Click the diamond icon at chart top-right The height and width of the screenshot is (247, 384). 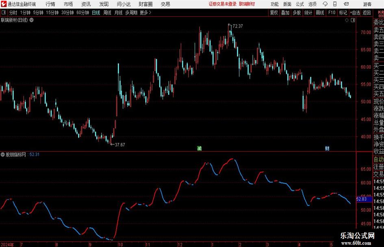click(x=347, y=20)
